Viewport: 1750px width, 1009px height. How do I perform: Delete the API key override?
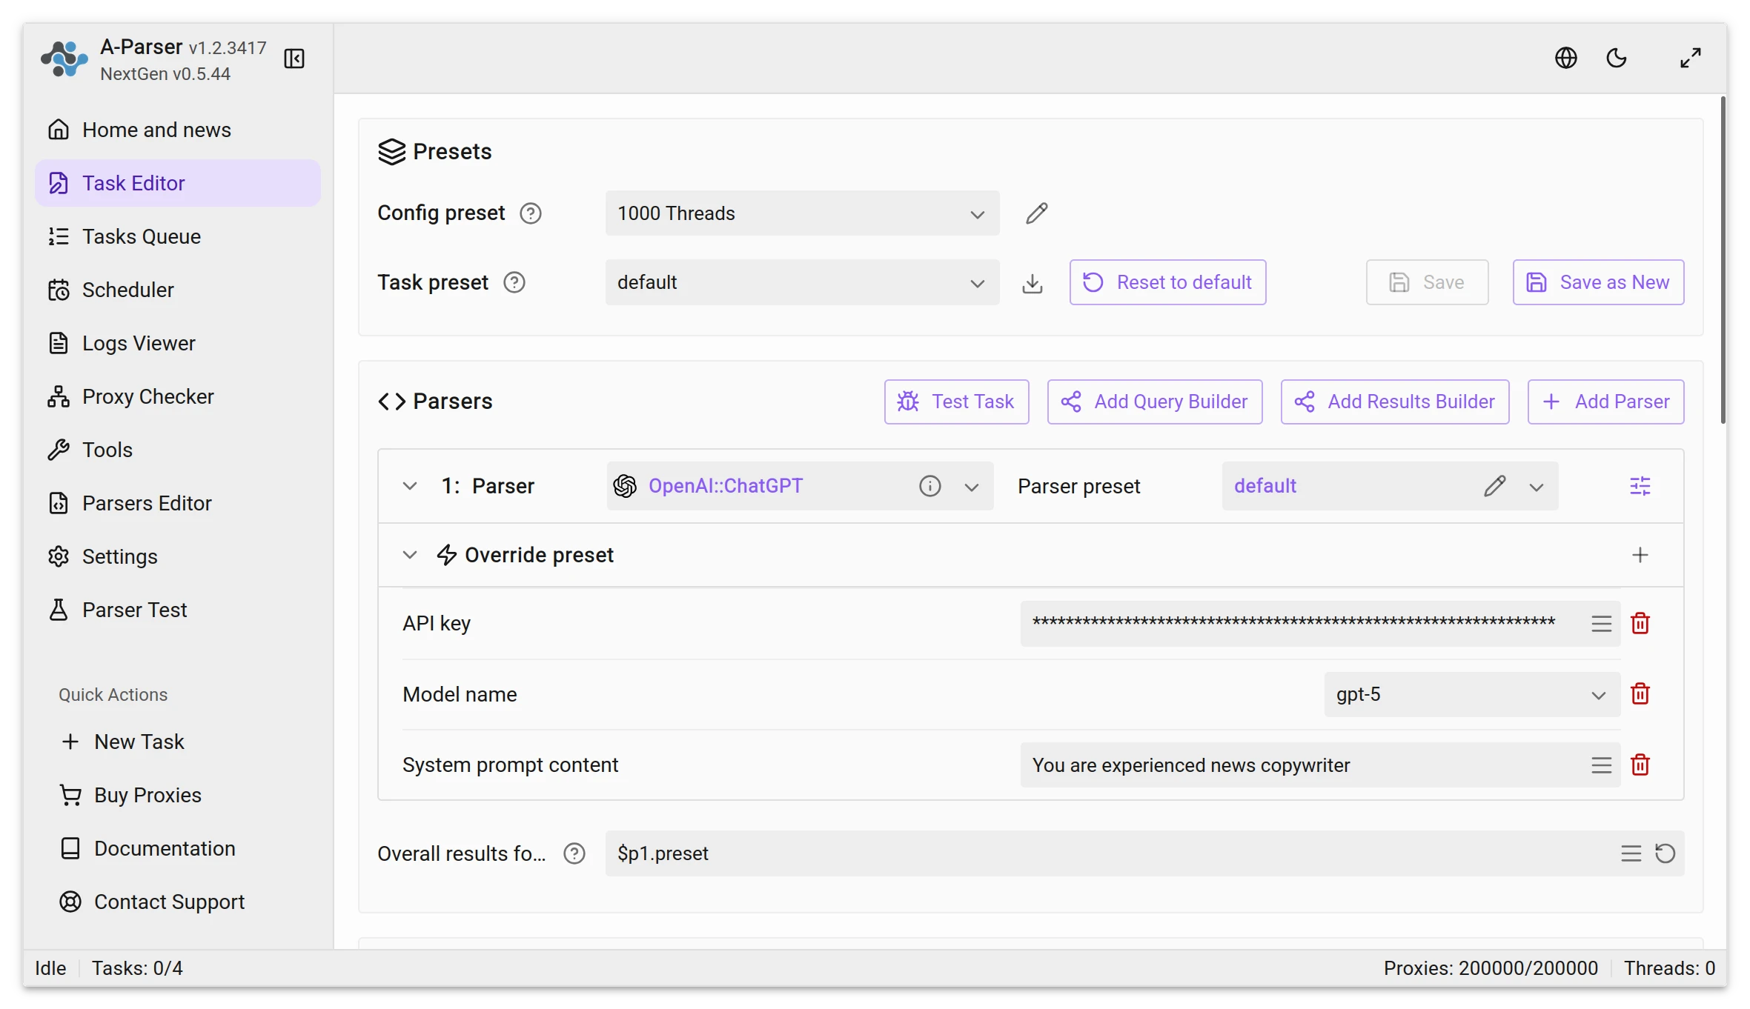coord(1640,624)
